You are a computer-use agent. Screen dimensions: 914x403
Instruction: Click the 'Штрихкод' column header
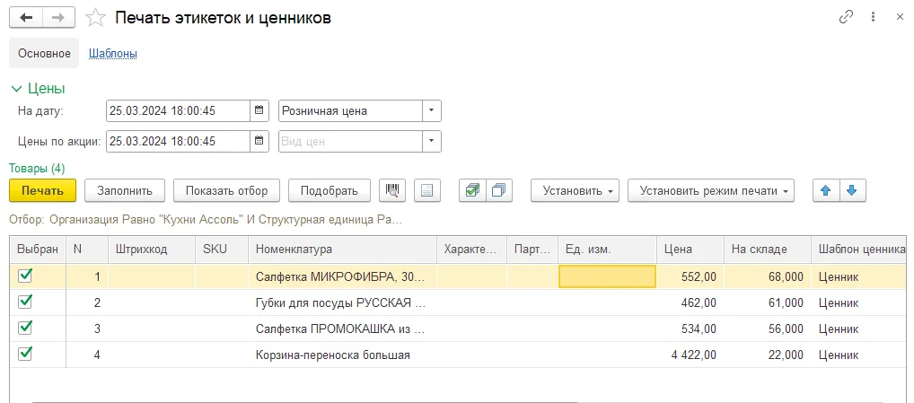pyautogui.click(x=152, y=250)
